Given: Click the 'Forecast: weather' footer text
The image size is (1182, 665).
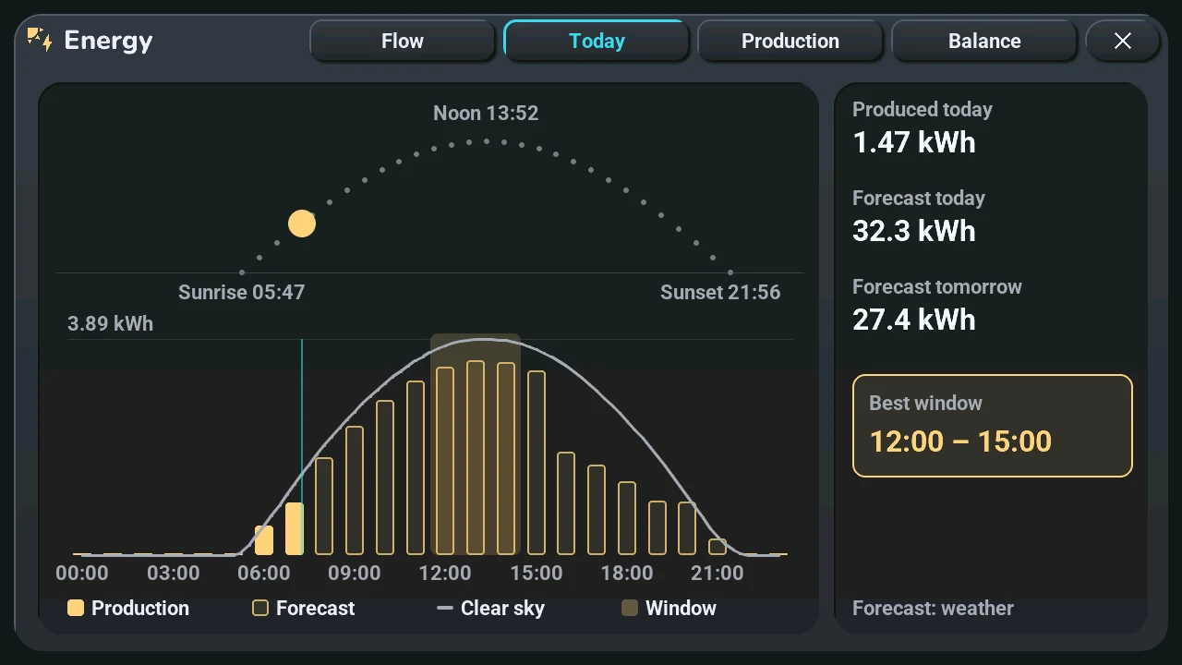Looking at the screenshot, I should point(933,608).
